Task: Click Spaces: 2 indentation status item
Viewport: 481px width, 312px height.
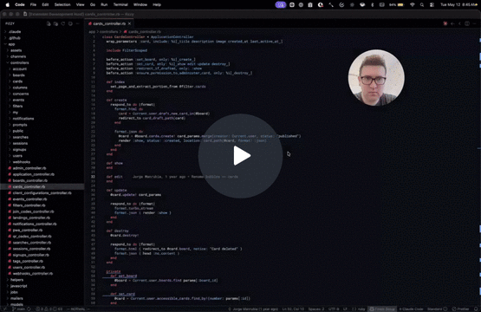Action: 316,309
